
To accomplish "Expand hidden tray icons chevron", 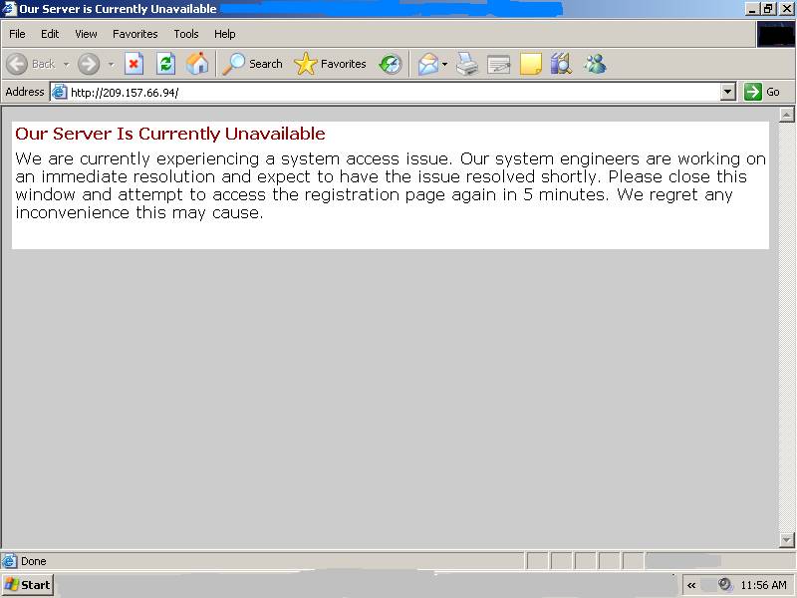I will click(x=691, y=585).
